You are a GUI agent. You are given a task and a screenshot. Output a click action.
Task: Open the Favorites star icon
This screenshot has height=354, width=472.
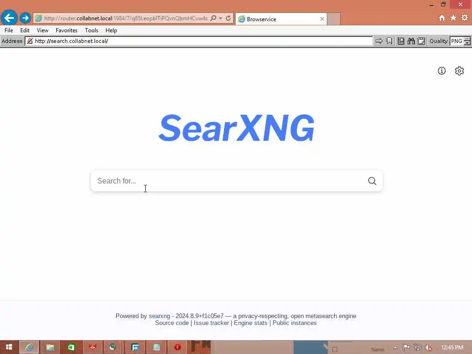point(453,18)
